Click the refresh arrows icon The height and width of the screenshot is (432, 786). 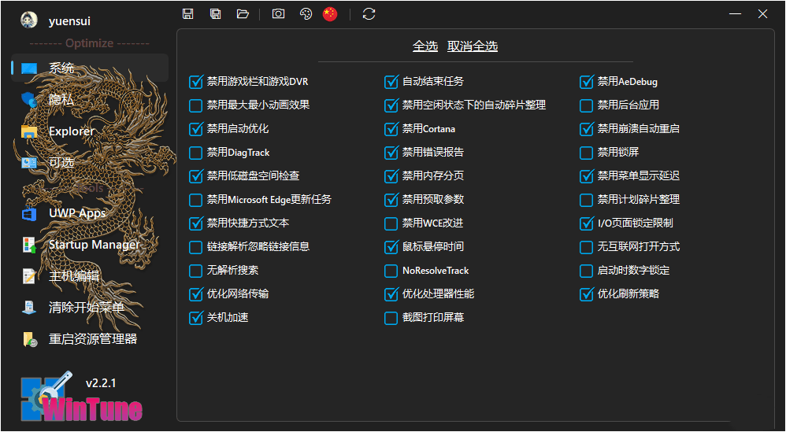[369, 14]
